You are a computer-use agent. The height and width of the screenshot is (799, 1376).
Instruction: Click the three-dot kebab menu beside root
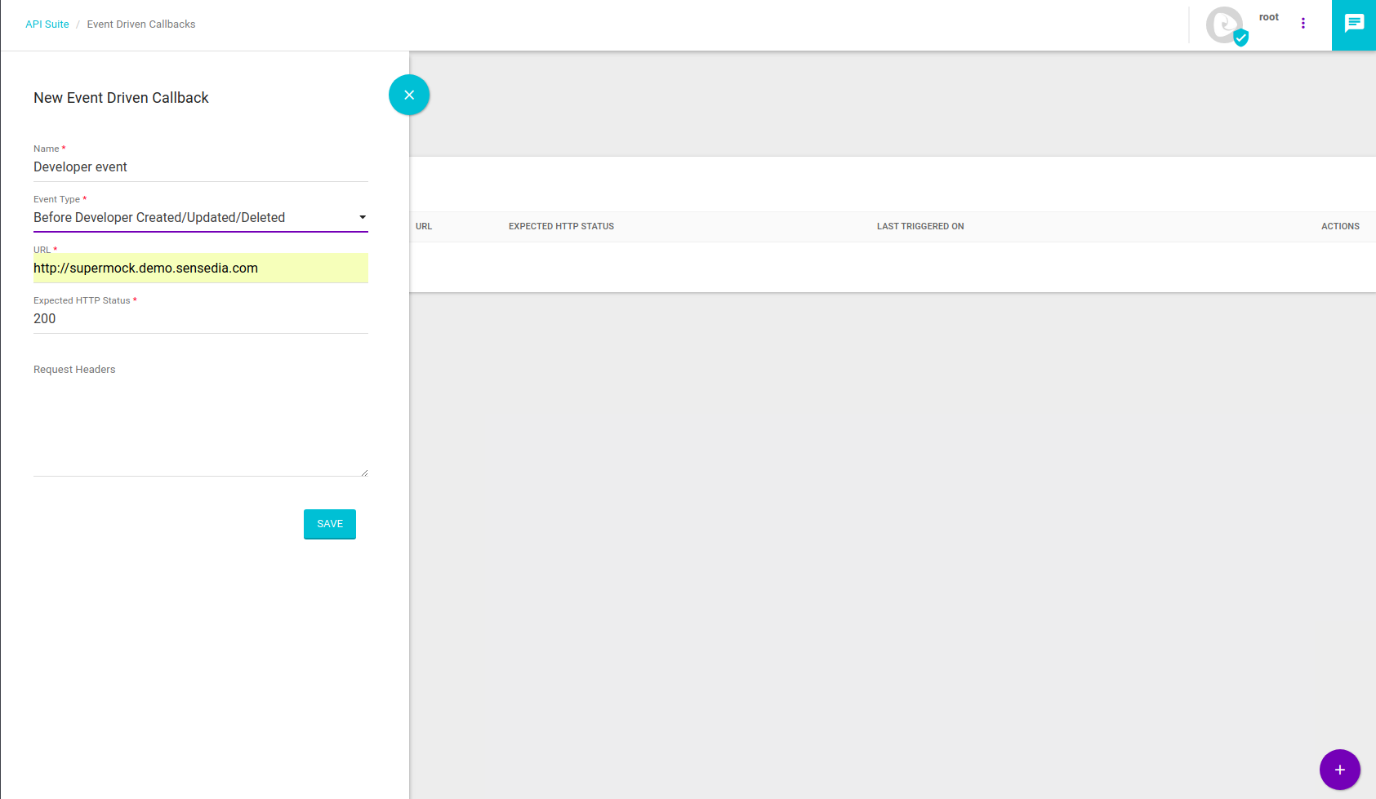pos(1303,24)
